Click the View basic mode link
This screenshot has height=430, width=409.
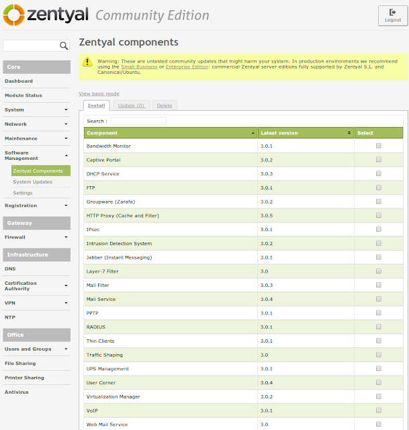[x=99, y=94]
